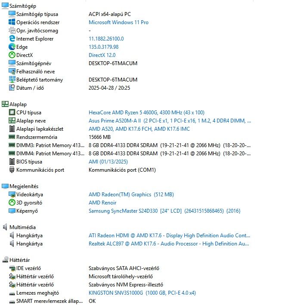Open the DirectX 12.0 link
Viewport: 288px width, 305px height.
coord(102,55)
